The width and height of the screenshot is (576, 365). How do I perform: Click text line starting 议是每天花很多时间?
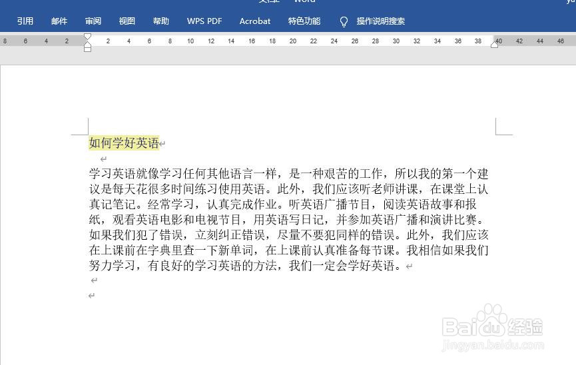pos(288,188)
